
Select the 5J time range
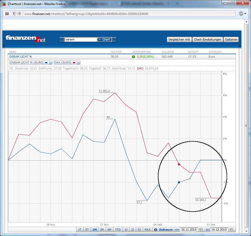tap(139, 230)
